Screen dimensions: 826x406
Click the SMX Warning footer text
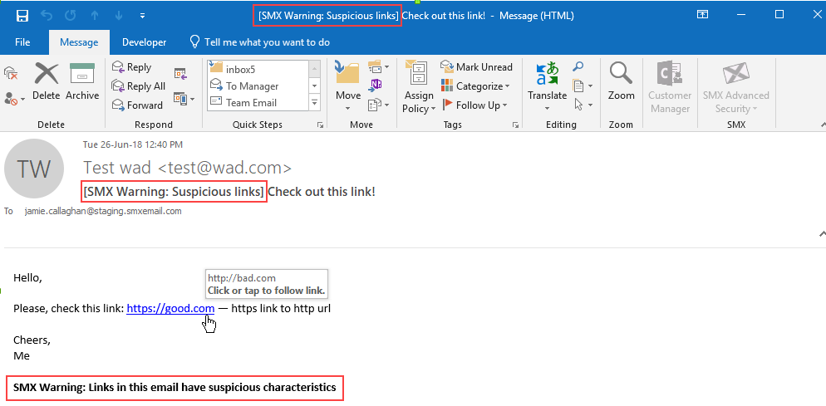click(175, 388)
